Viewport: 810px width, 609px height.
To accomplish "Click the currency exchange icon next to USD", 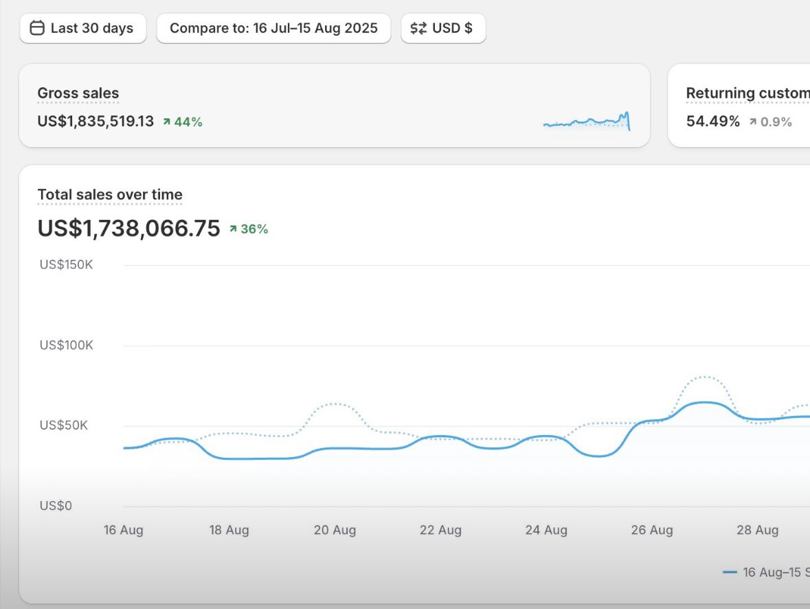I will 418,28.
